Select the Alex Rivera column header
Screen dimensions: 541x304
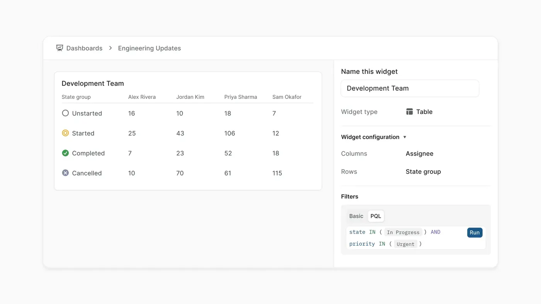142,97
